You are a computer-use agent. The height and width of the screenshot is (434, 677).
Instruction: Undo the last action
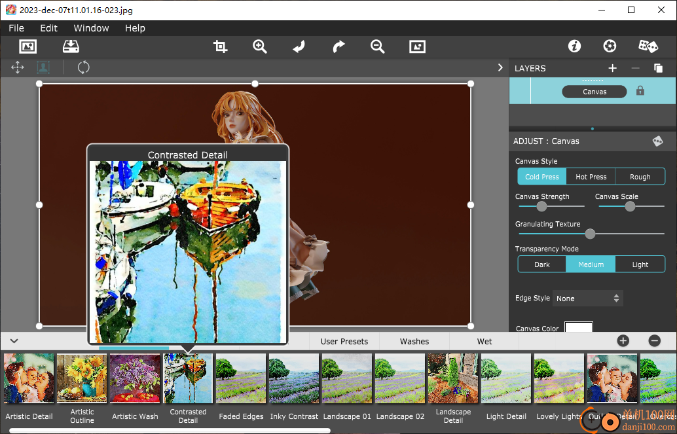pyautogui.click(x=299, y=46)
